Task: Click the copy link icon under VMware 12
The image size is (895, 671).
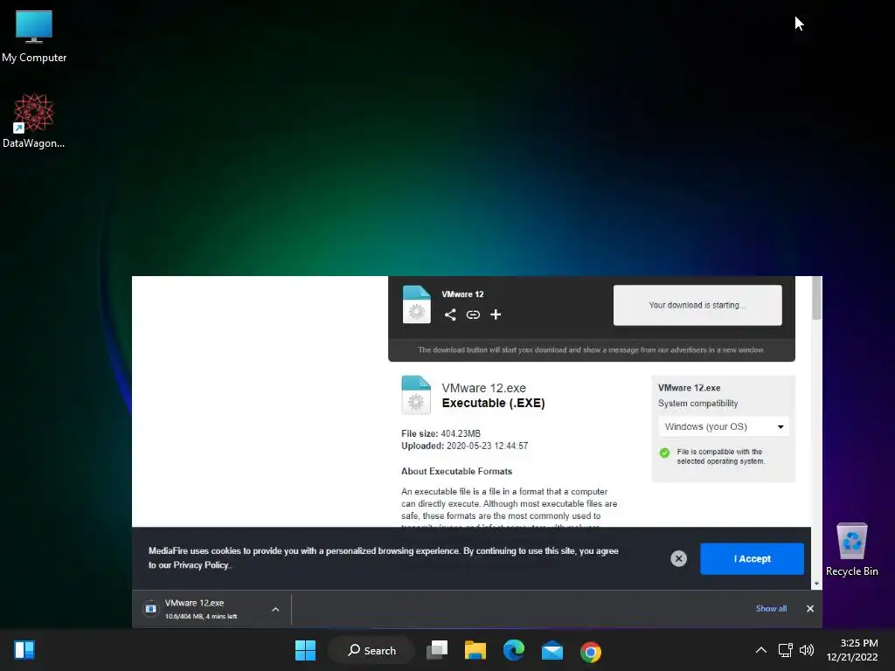Action: (473, 315)
